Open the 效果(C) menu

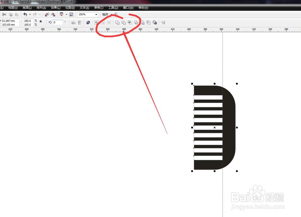(x=56, y=8)
